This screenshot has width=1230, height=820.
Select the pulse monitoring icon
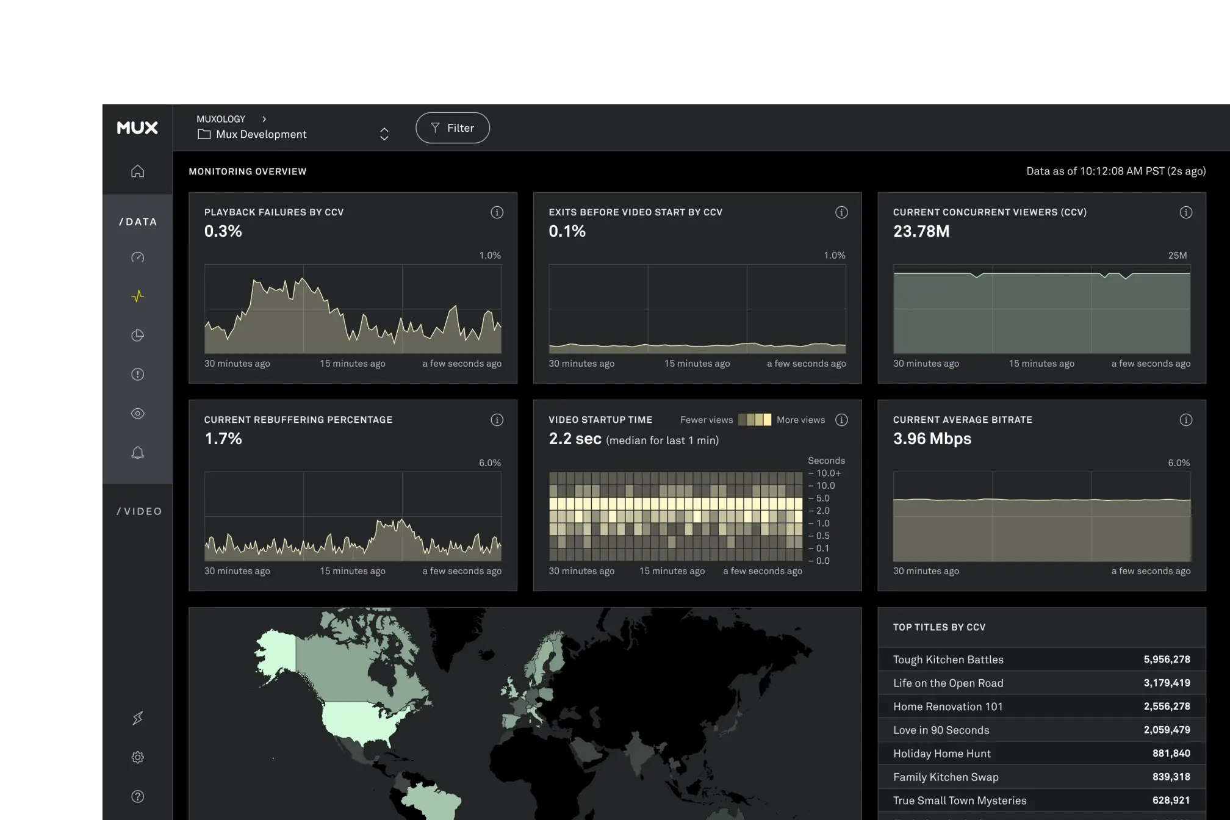138,297
